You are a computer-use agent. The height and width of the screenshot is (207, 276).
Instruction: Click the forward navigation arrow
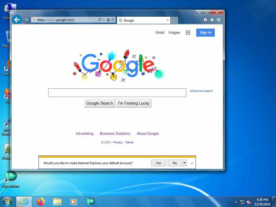(26, 20)
